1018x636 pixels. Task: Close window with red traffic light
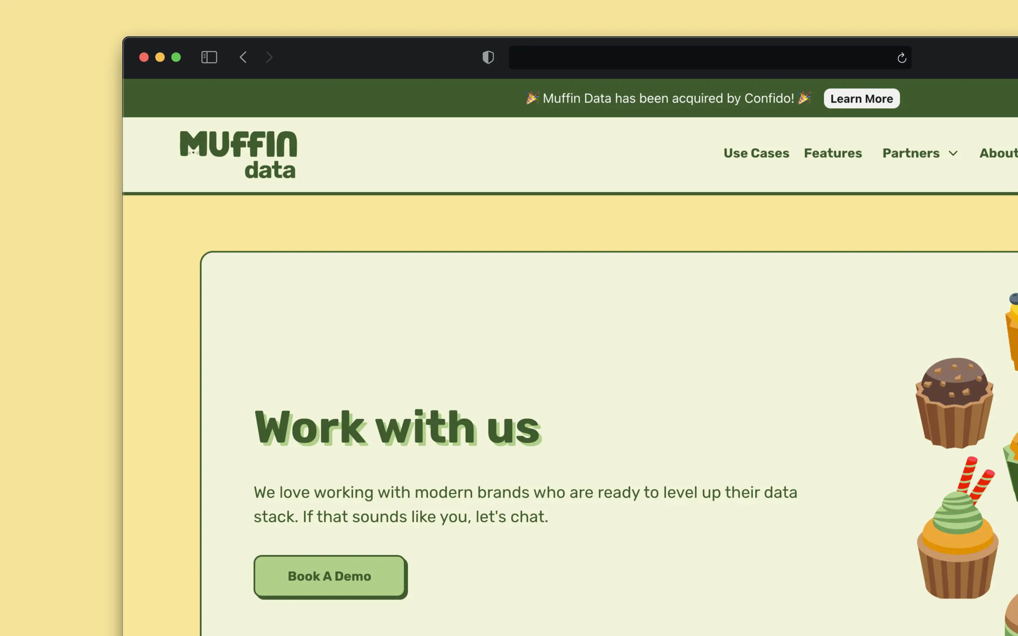tap(144, 57)
